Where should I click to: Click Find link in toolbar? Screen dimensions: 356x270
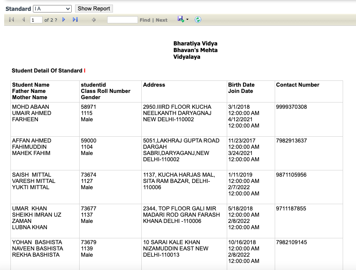point(145,20)
